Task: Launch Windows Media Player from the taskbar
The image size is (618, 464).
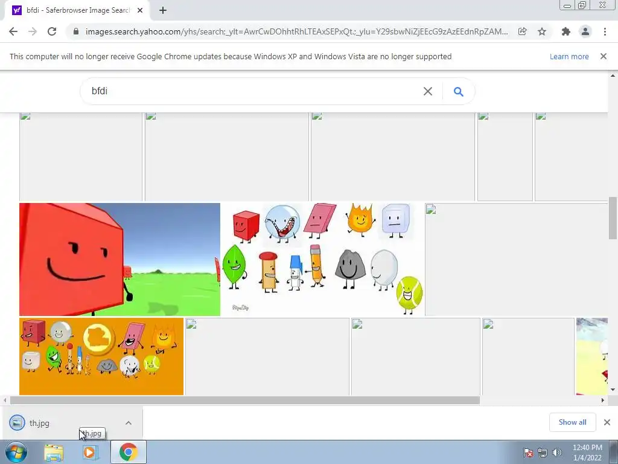Action: [91, 453]
